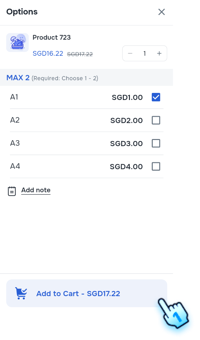Click the quantity value field

[x=144, y=53]
